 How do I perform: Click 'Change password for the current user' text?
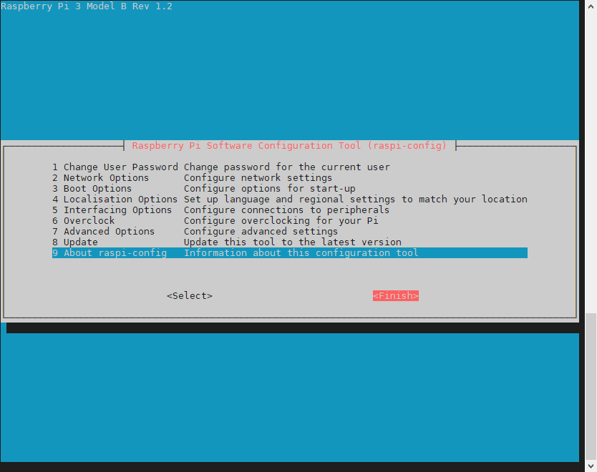[287, 167]
